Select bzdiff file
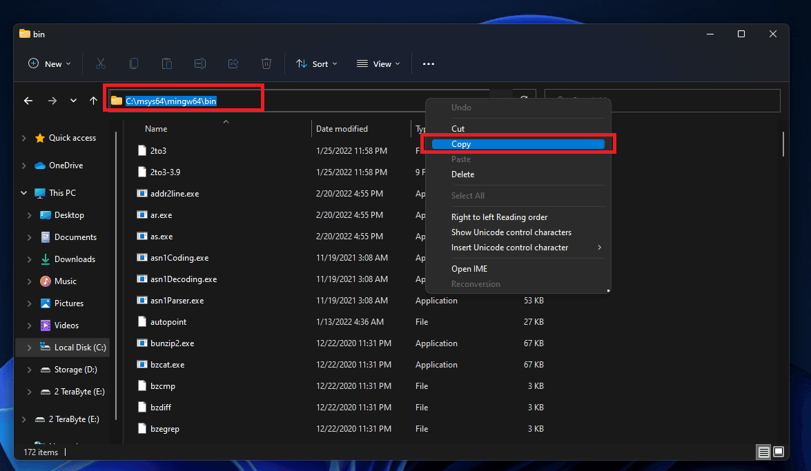Screen dimensions: 811x471 (x=160, y=408)
